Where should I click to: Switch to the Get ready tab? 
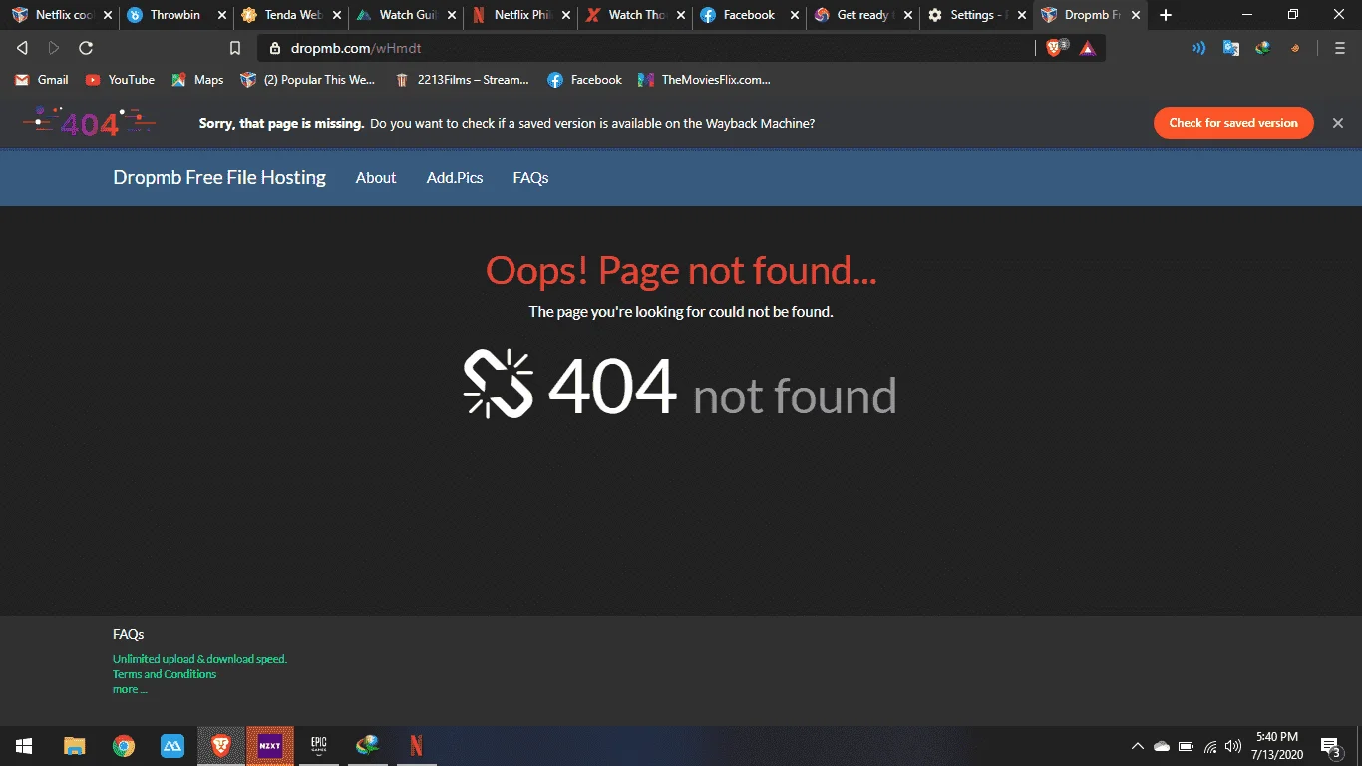point(860,15)
